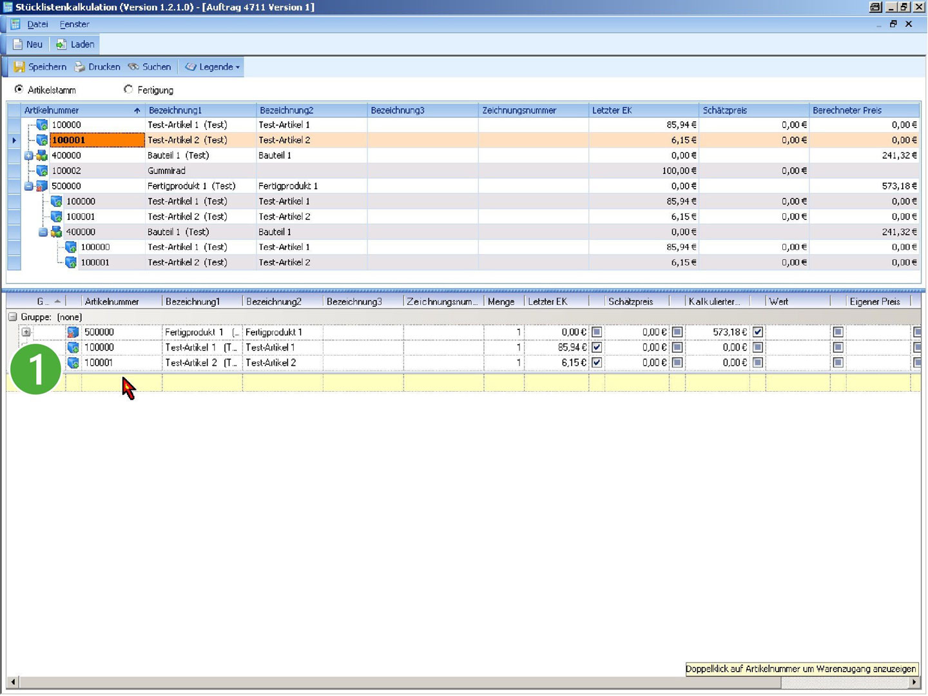
Task: Toggle Schätzpreis checkbox in Fertigprodukt 1 row
Action: pos(677,333)
